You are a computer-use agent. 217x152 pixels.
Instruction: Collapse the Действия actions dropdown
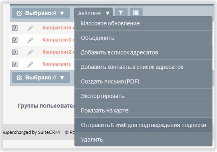pos(94,13)
